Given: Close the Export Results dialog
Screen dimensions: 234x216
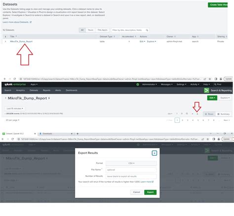Looking at the screenshot, I should coord(155,153).
